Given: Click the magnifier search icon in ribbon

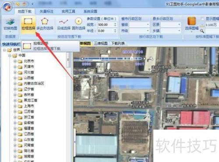Looking at the screenshot, I should point(202,31).
